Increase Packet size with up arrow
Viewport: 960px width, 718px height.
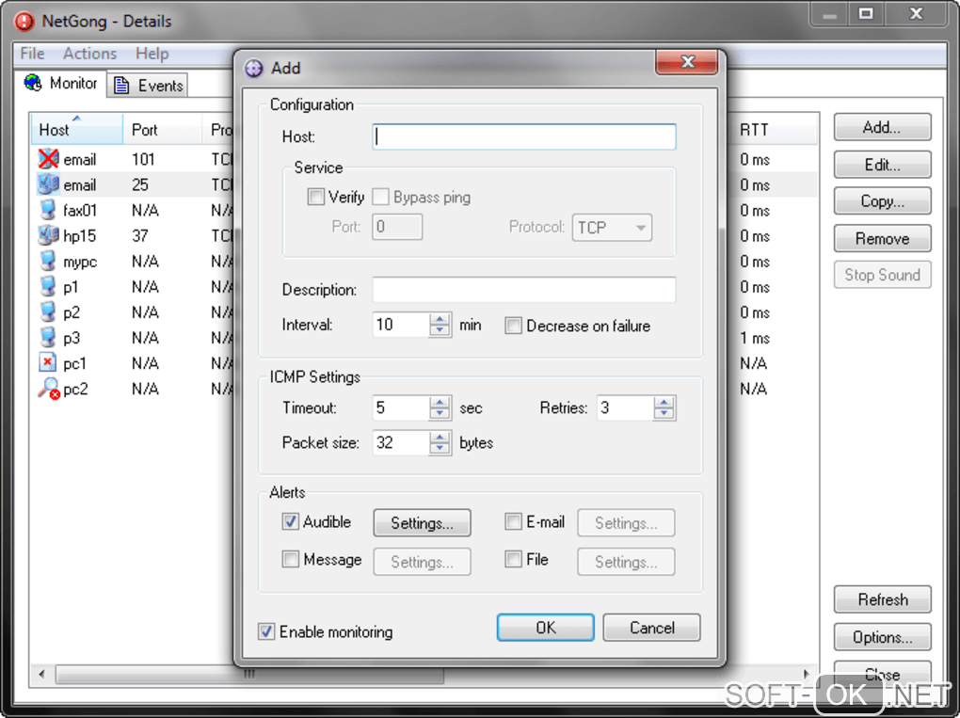pos(440,437)
